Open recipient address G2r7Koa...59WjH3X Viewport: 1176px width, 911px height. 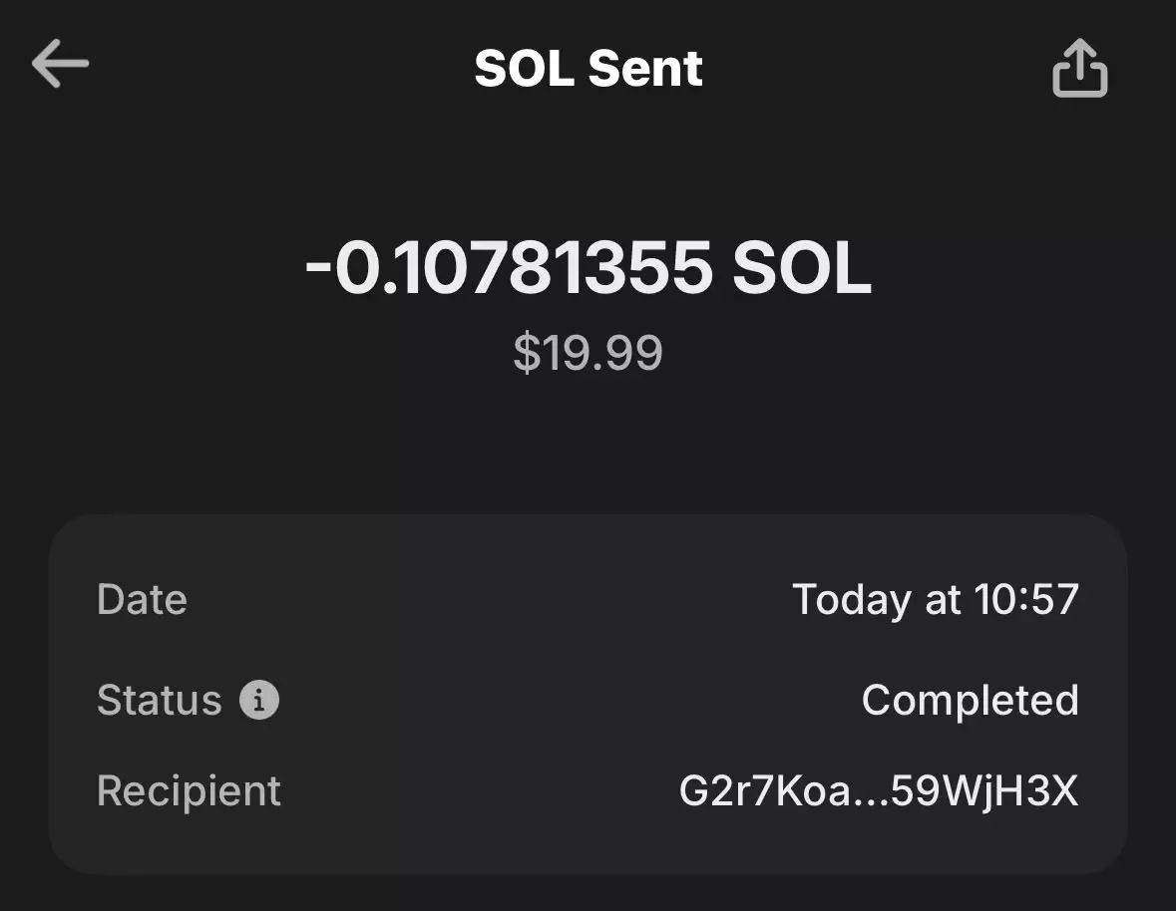[878, 791]
